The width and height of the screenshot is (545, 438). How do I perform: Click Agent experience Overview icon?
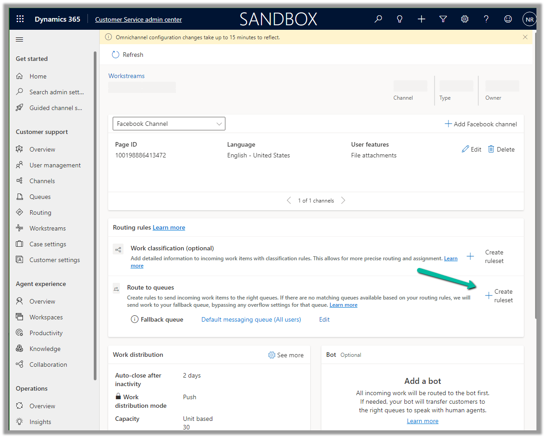pyautogui.click(x=19, y=301)
